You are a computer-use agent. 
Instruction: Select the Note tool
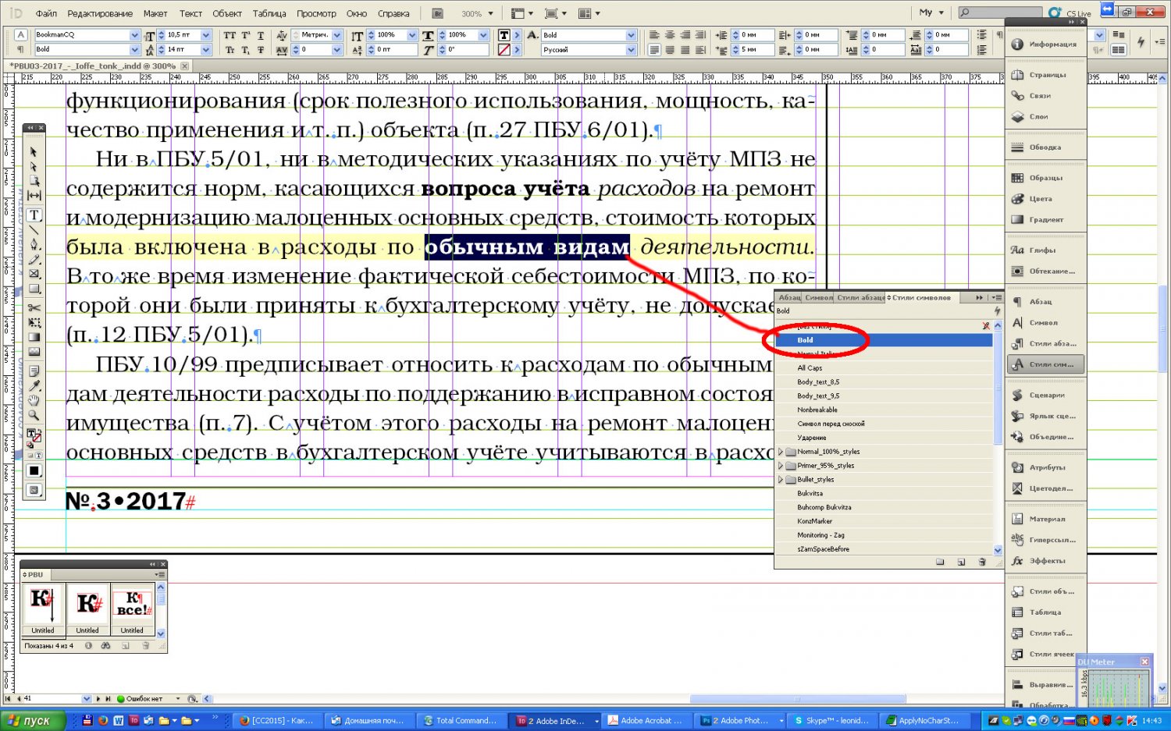point(34,371)
